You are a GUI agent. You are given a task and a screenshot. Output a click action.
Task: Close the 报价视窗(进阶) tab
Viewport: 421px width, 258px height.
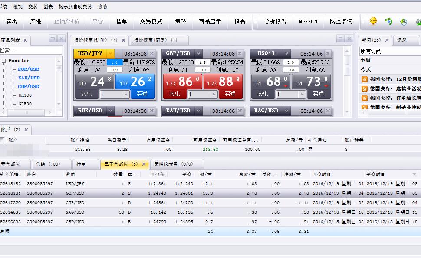tap(123, 40)
